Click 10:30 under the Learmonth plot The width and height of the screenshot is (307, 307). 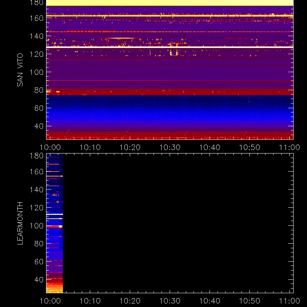(170, 301)
